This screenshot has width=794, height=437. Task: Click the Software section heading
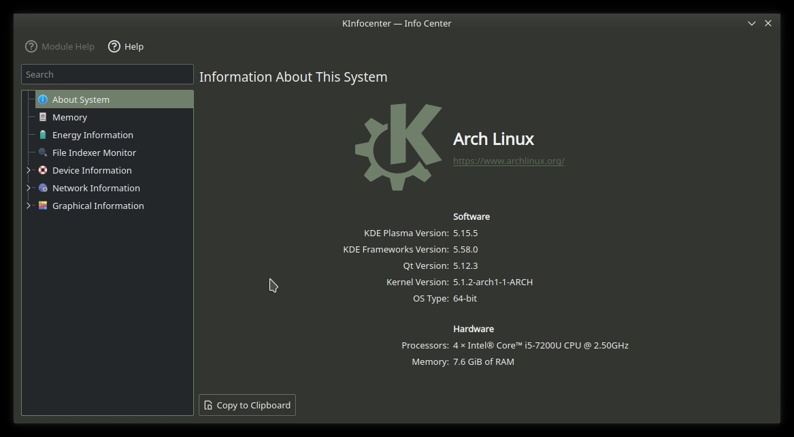(472, 216)
